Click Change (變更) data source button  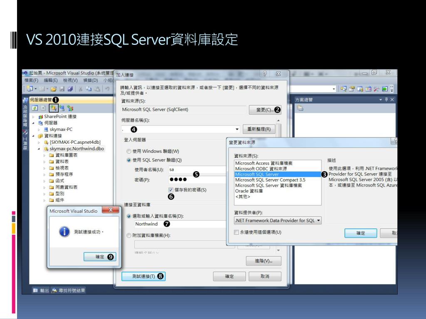(x=265, y=110)
